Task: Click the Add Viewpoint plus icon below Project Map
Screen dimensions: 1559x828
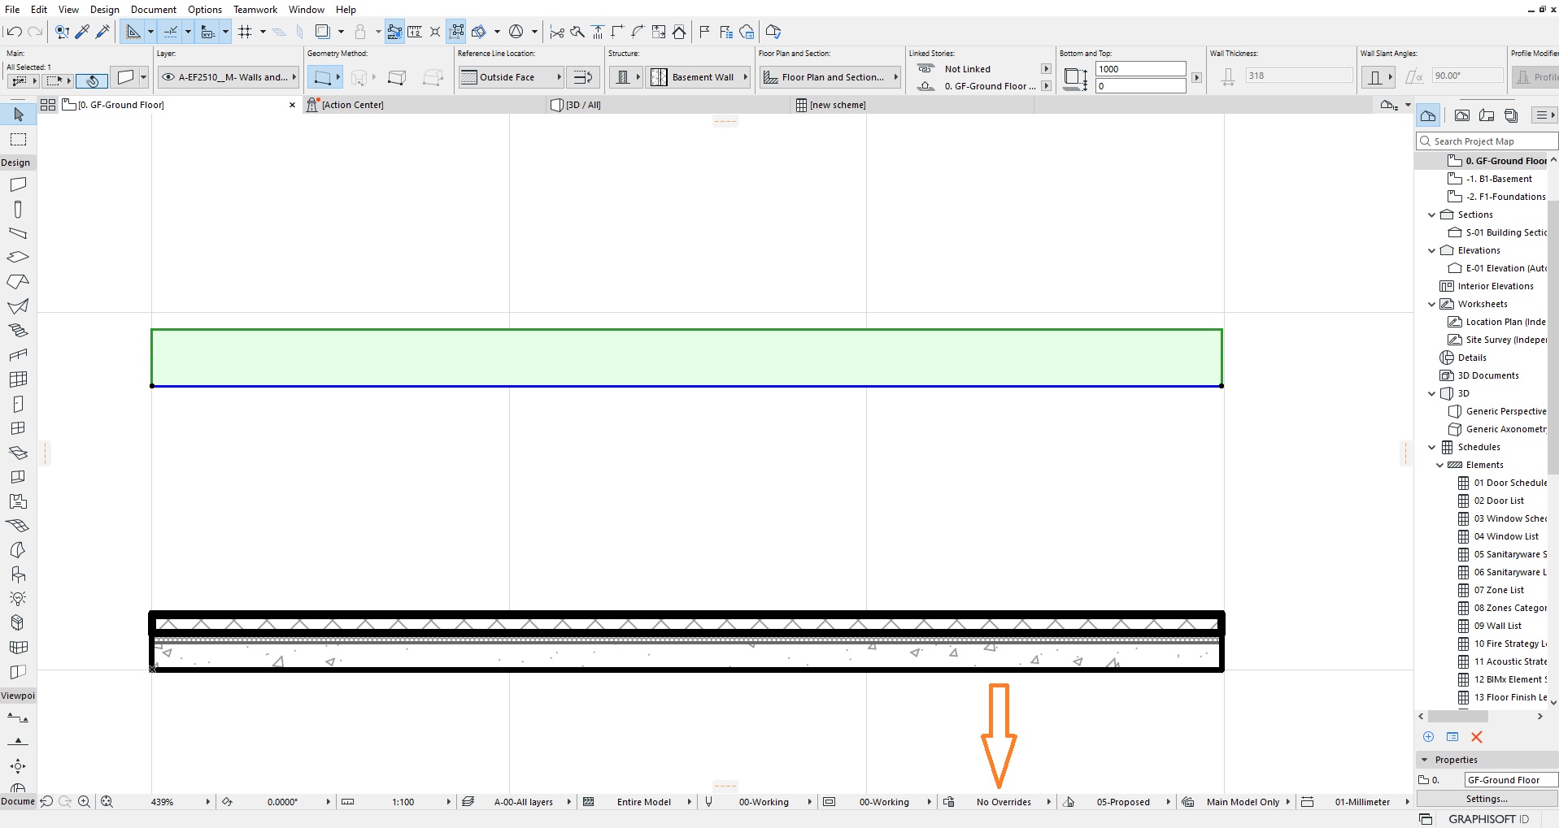Action: point(1429,737)
